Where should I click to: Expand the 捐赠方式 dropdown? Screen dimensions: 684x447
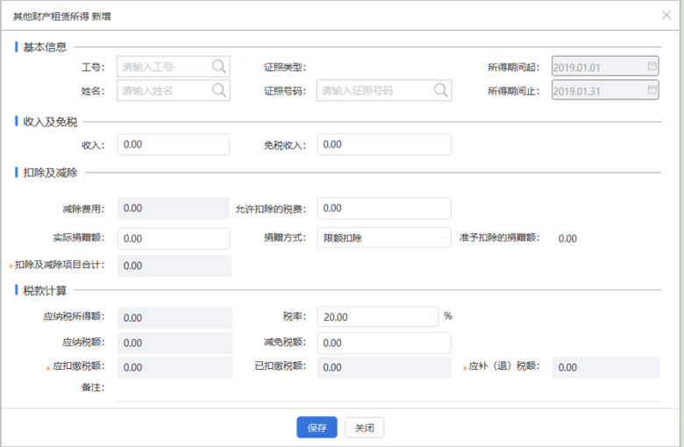pos(444,238)
